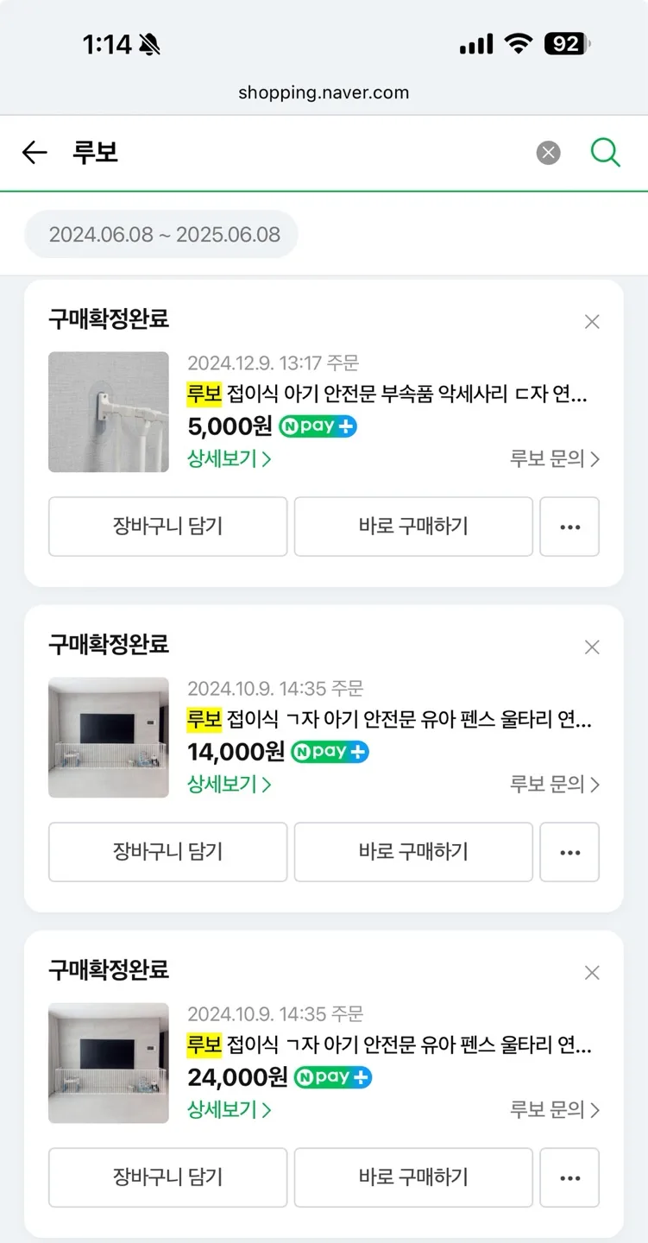Open more options for the 24,000원 order
Screen dimensions: 648x1243
coord(569,1177)
